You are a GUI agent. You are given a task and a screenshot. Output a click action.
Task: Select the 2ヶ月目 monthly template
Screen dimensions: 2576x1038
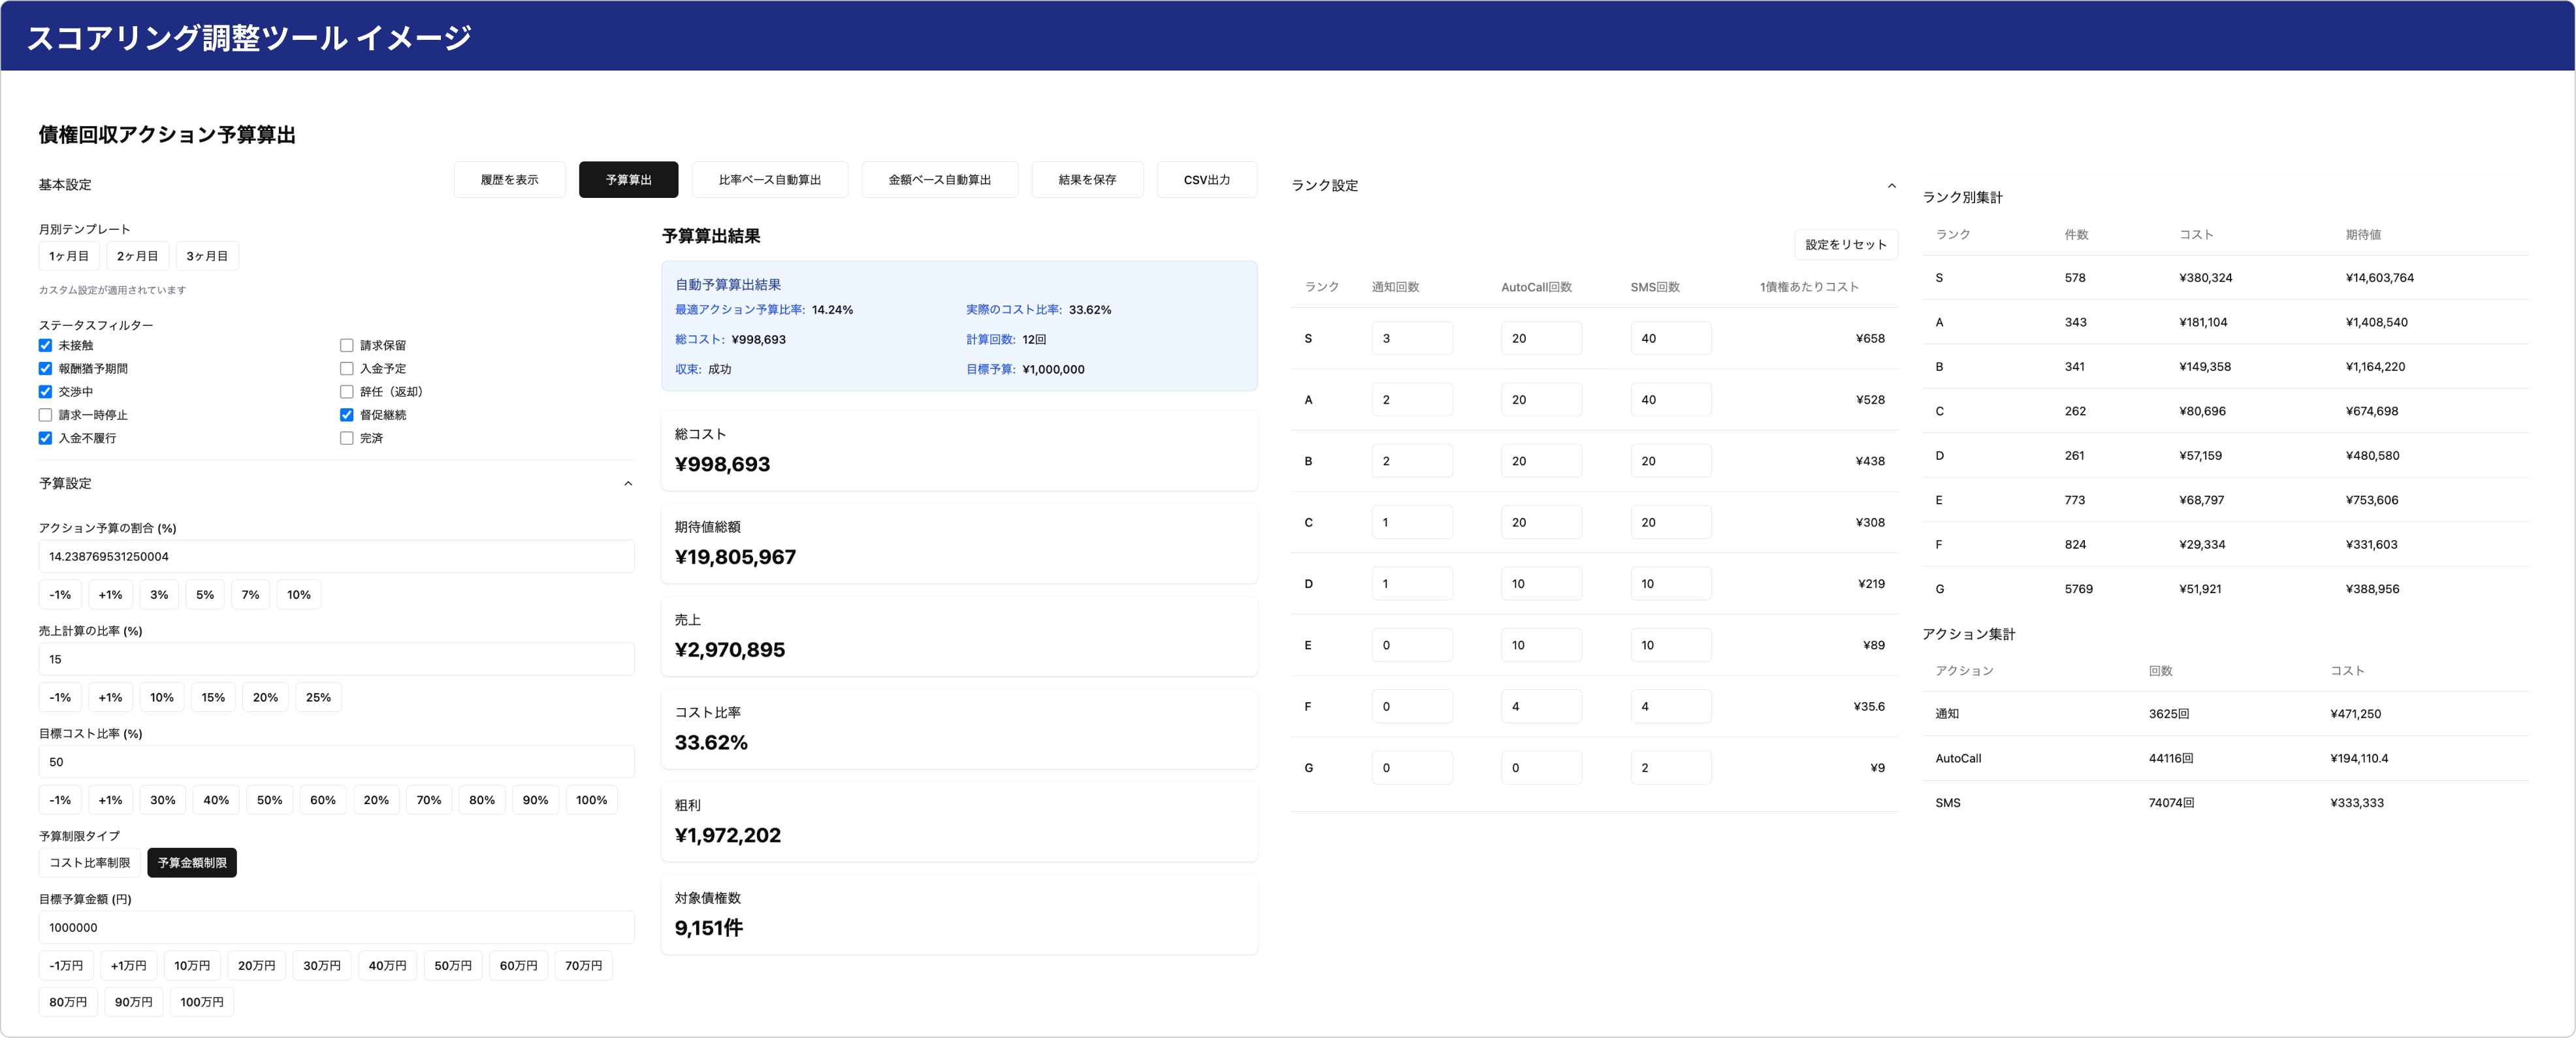[137, 256]
